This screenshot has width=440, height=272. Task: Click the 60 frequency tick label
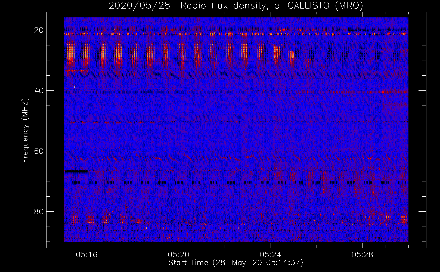39,151
